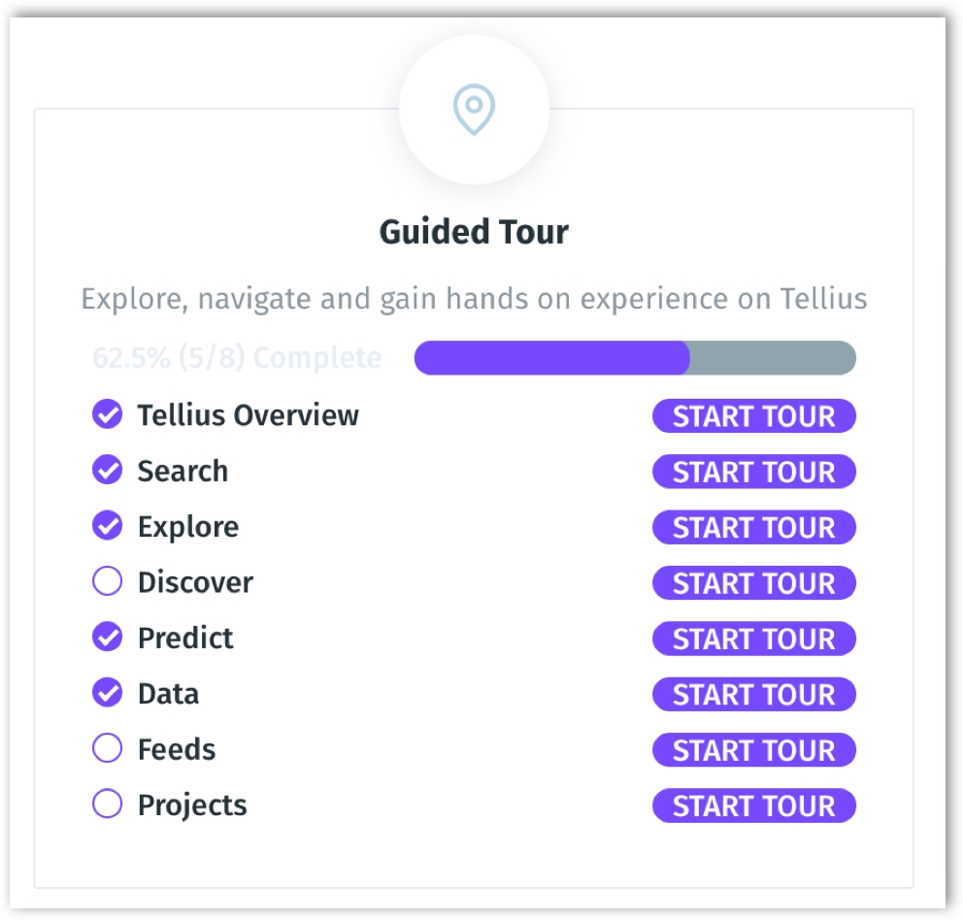
Task: Check the empty Discover circle
Action: (x=107, y=581)
